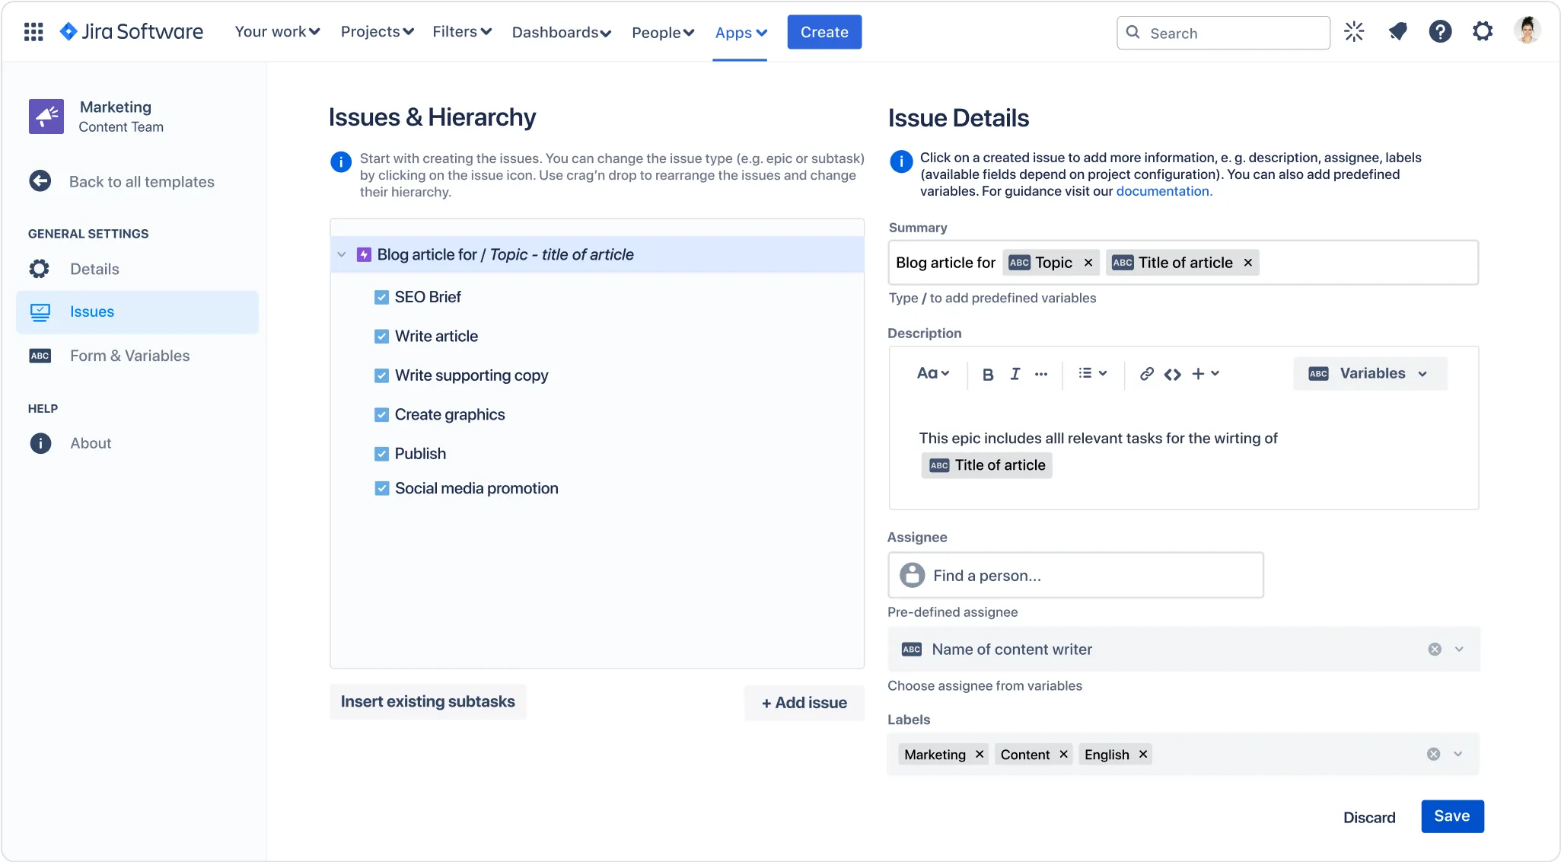Save the issue details
Viewport: 1561px width, 862px height.
[1452, 816]
